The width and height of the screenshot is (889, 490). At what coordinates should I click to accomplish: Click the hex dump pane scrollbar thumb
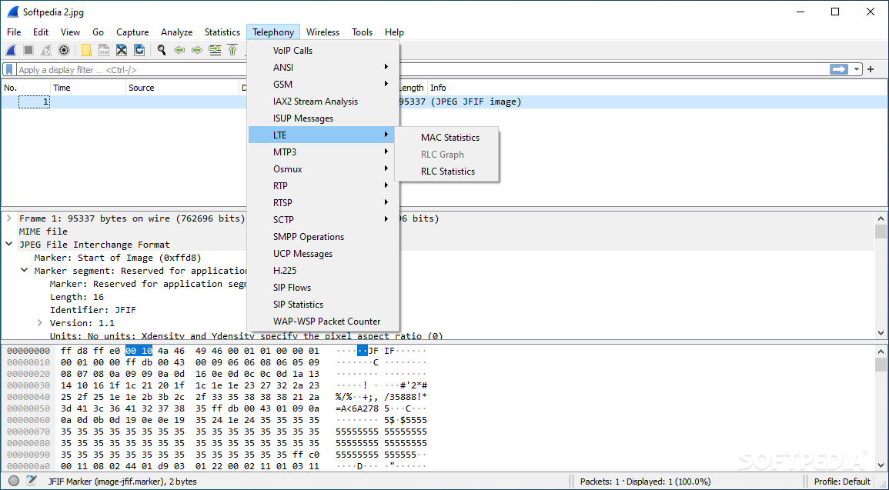click(x=881, y=365)
